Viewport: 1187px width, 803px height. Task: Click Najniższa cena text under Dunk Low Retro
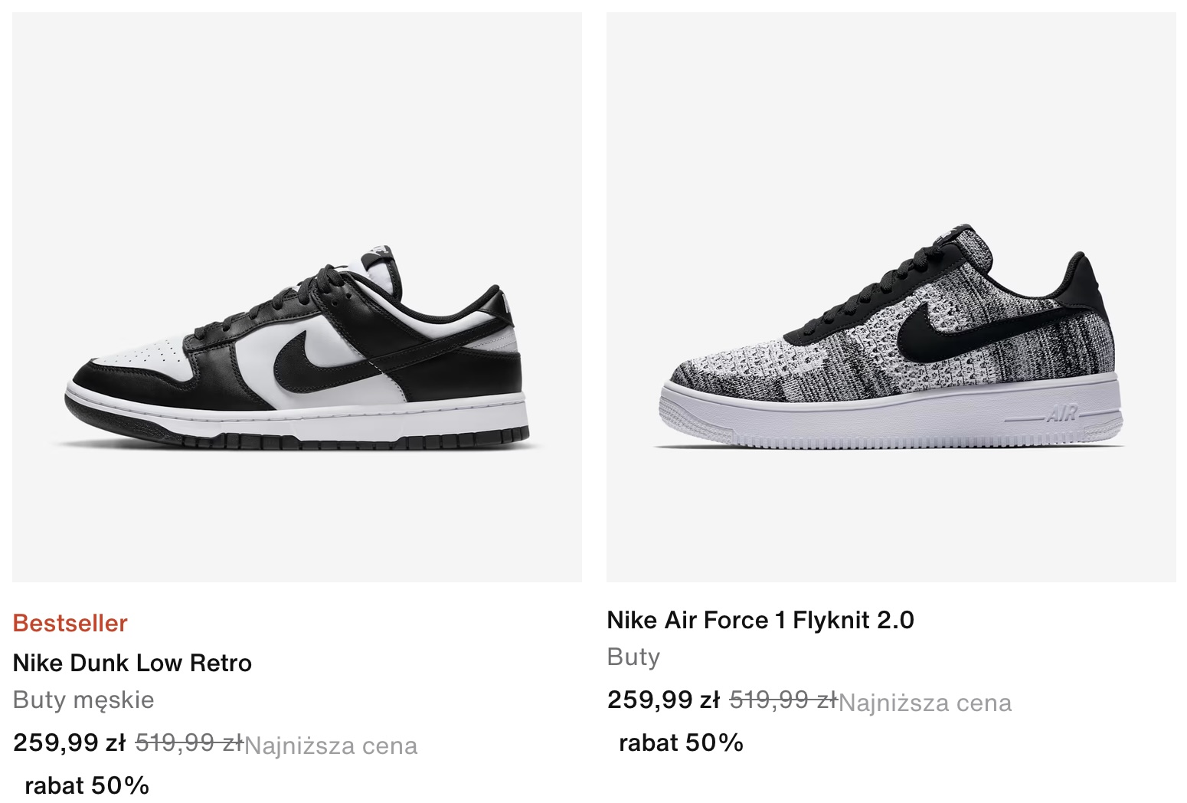[x=332, y=746]
